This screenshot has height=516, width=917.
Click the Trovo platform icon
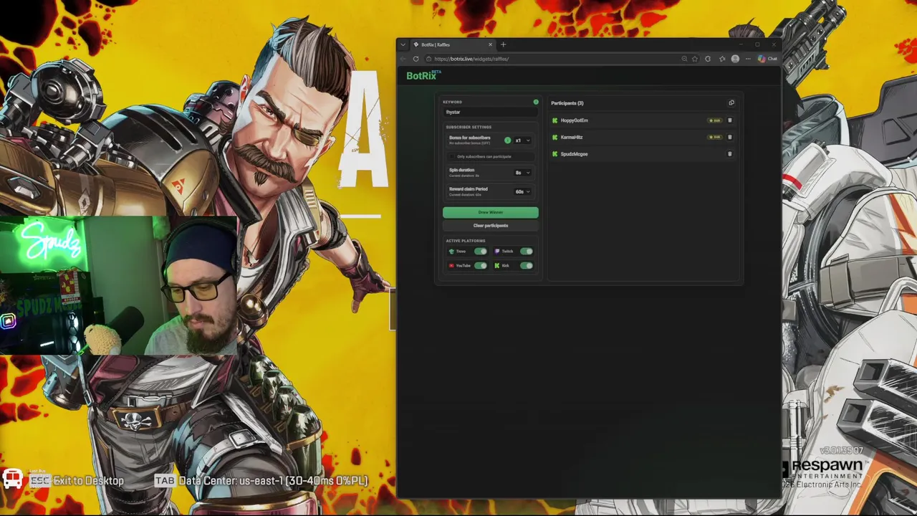tap(451, 252)
